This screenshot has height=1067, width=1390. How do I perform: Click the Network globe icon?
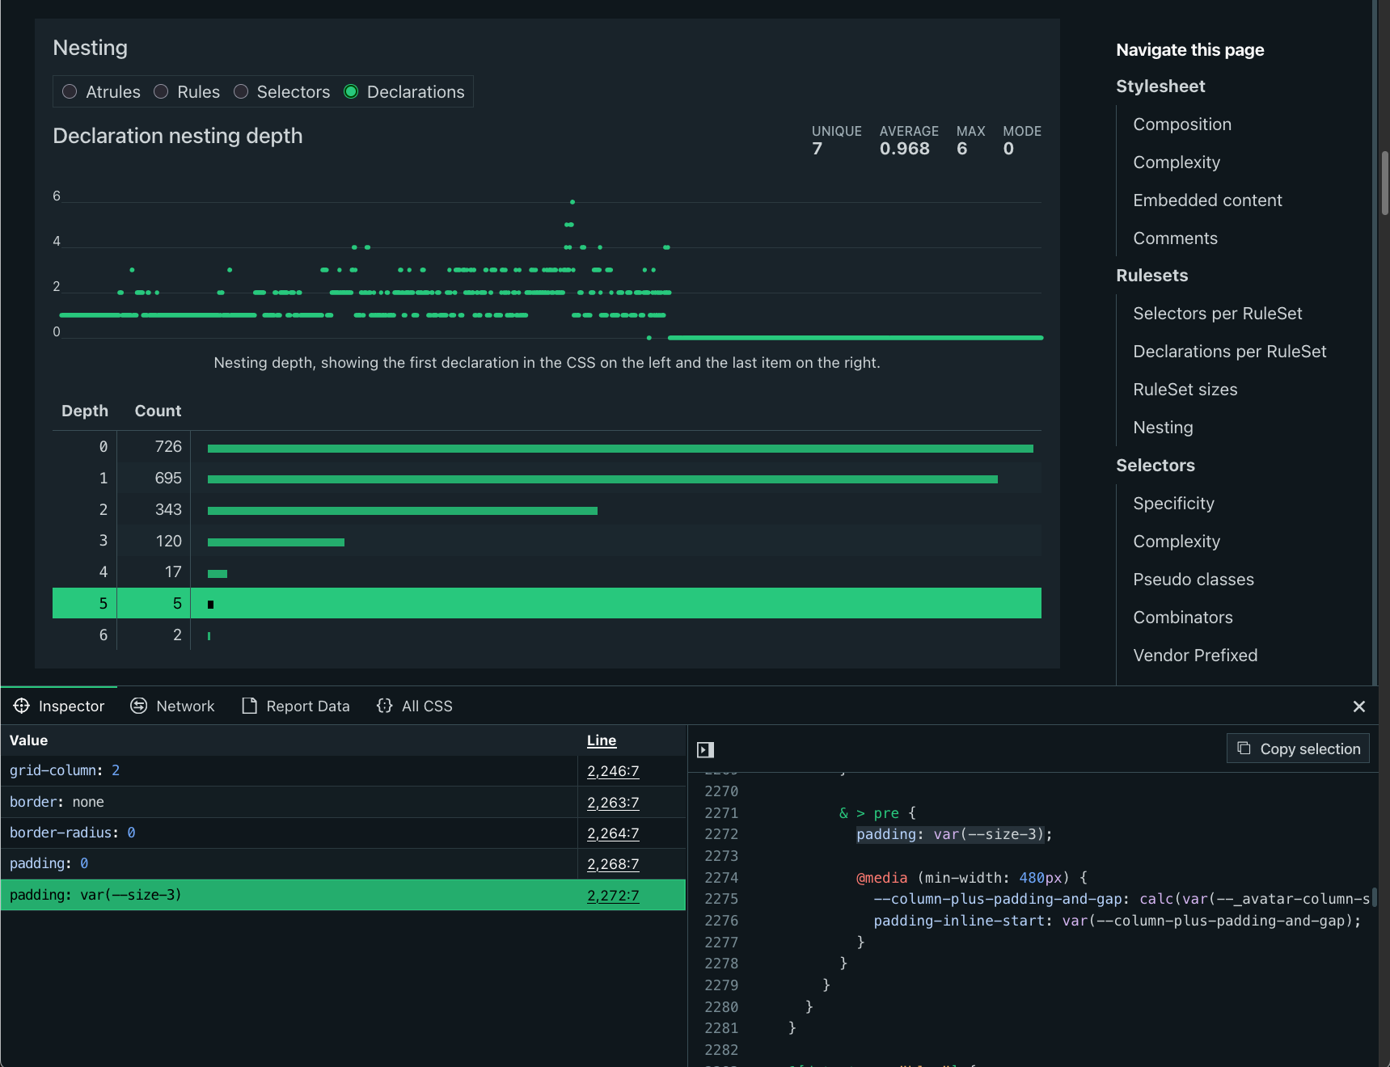coord(137,706)
